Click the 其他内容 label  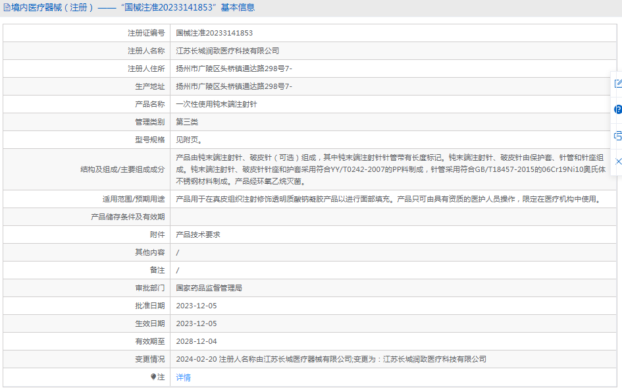tap(150, 252)
